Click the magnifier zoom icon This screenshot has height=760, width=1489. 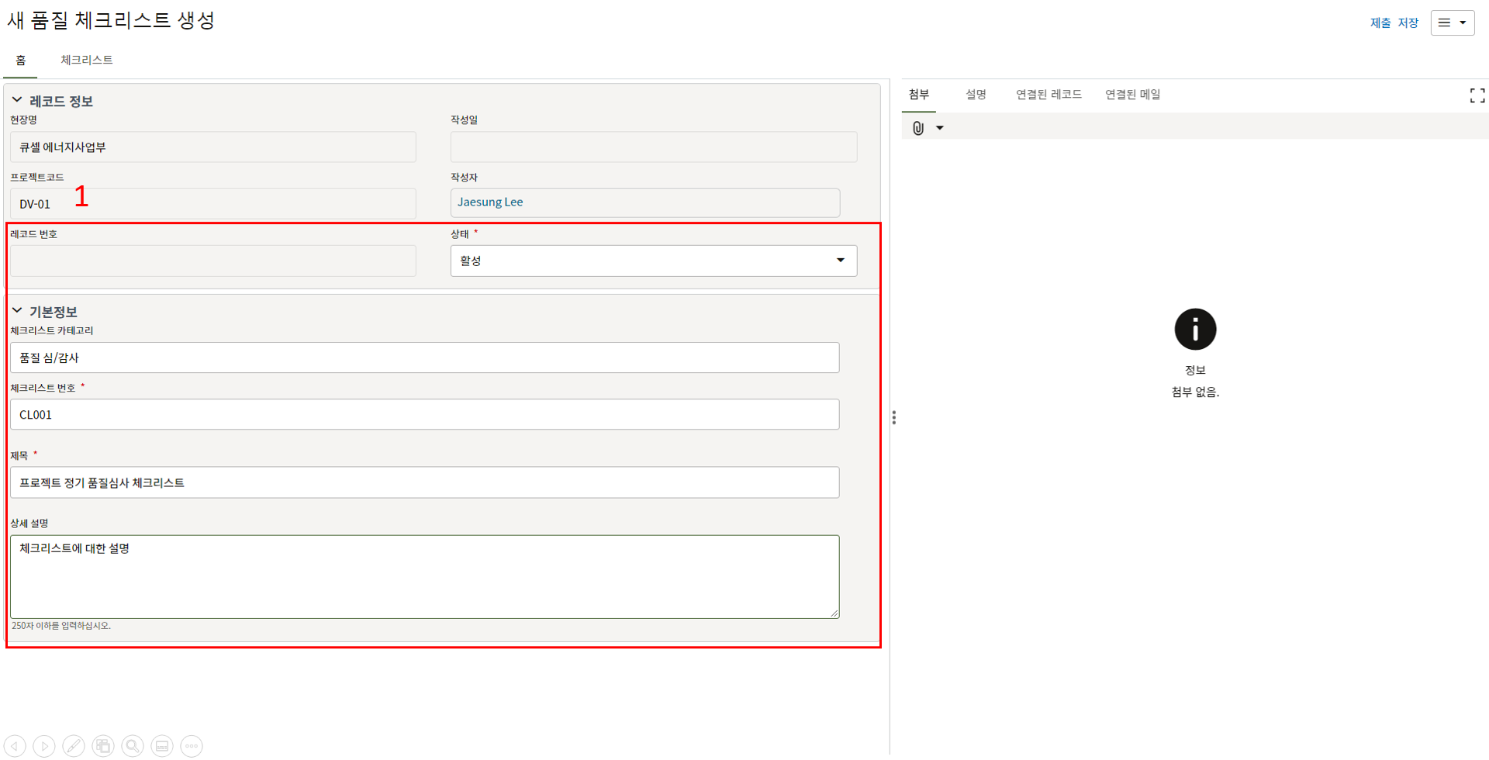pos(133,746)
